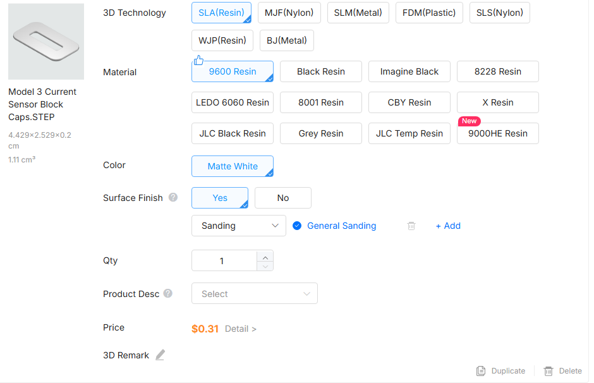Click the trash icon beside General Sanding

pos(411,226)
